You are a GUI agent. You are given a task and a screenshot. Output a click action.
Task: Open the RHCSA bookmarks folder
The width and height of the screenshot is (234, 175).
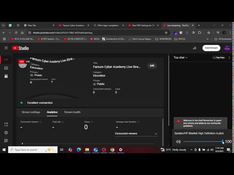[x=180, y=39]
